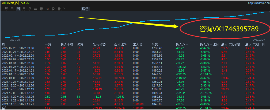Viewport: 270px width, 110px height.
Task: Click the 出入金 column header
Action: point(138,45)
